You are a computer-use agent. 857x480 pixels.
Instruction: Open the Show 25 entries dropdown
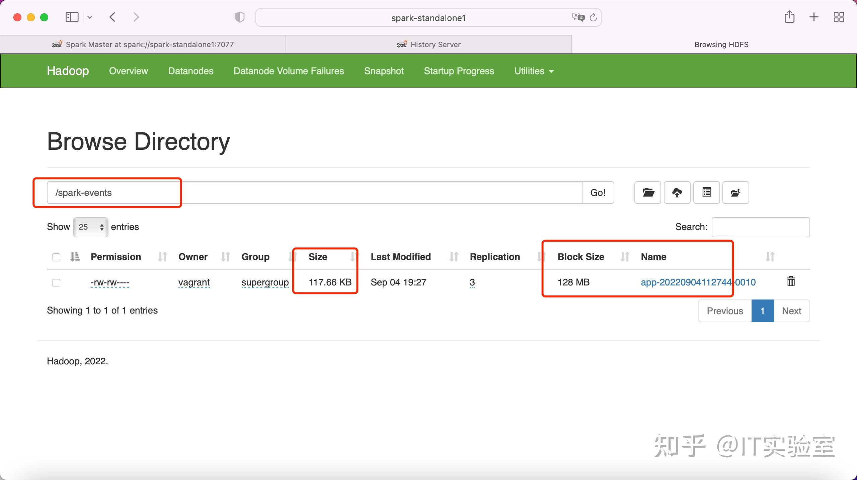click(x=90, y=227)
